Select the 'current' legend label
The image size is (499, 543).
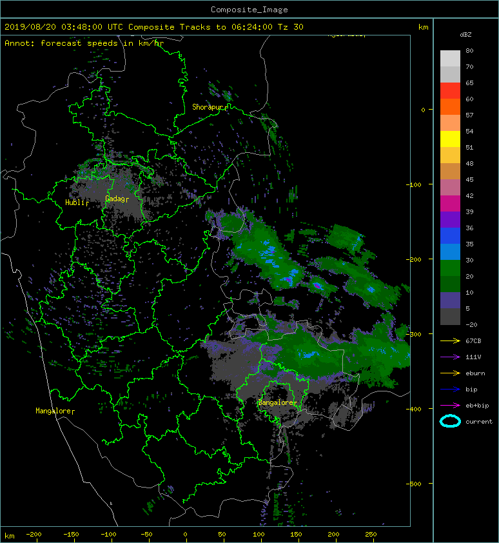tap(479, 422)
